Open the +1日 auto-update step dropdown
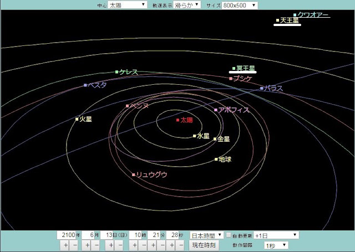355x252 pixels. coord(276,235)
